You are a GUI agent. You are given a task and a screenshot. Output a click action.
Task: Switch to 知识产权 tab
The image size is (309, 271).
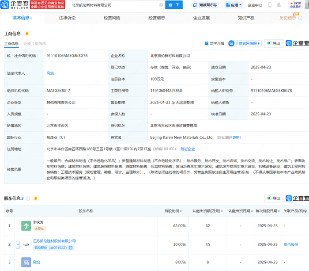click(x=246, y=18)
